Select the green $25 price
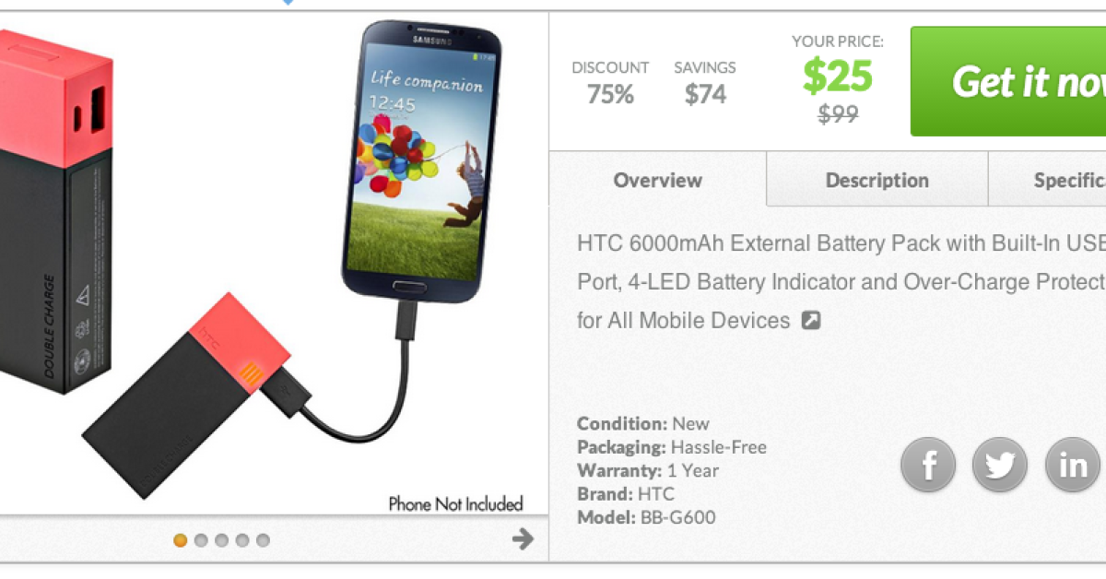This screenshot has height=579, width=1106. pyautogui.click(x=838, y=77)
